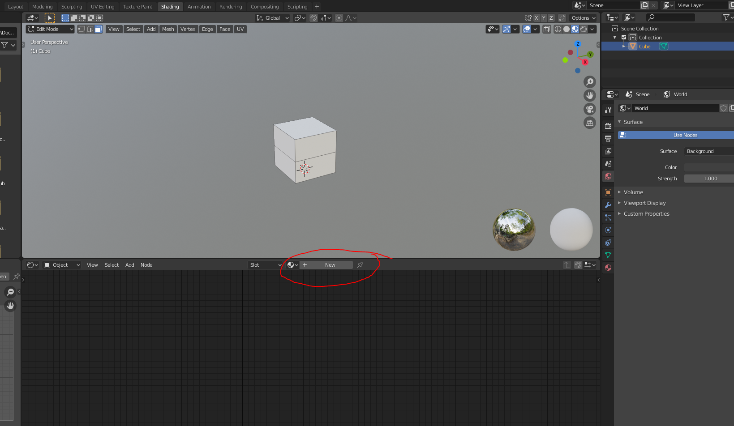734x426 pixels.
Task: Select the Tweak tool icon in viewport header
Action: [50, 18]
